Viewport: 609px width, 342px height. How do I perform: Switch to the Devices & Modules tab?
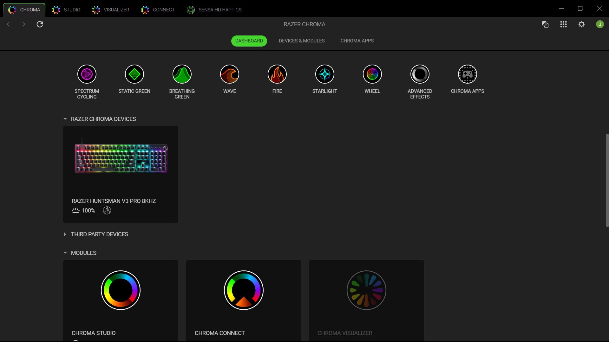(302, 41)
